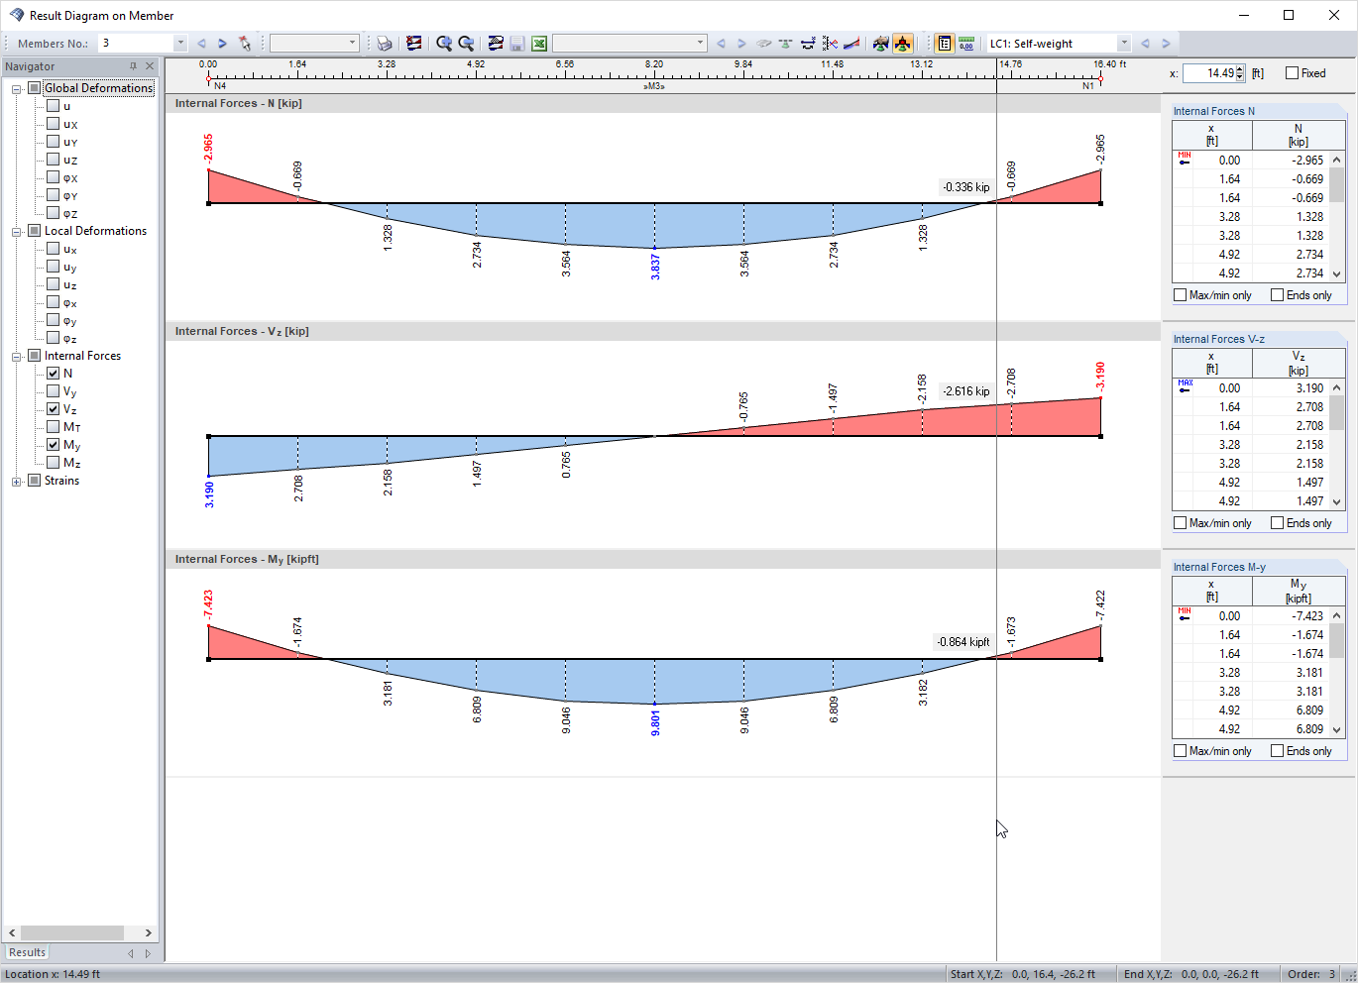The height and width of the screenshot is (983, 1358).
Task: Click the Print icon in the toolbar
Action: [385, 44]
